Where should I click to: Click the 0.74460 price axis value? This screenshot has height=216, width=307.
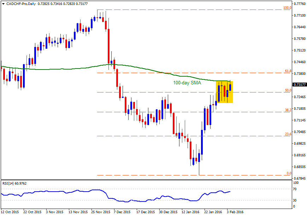[300, 62]
